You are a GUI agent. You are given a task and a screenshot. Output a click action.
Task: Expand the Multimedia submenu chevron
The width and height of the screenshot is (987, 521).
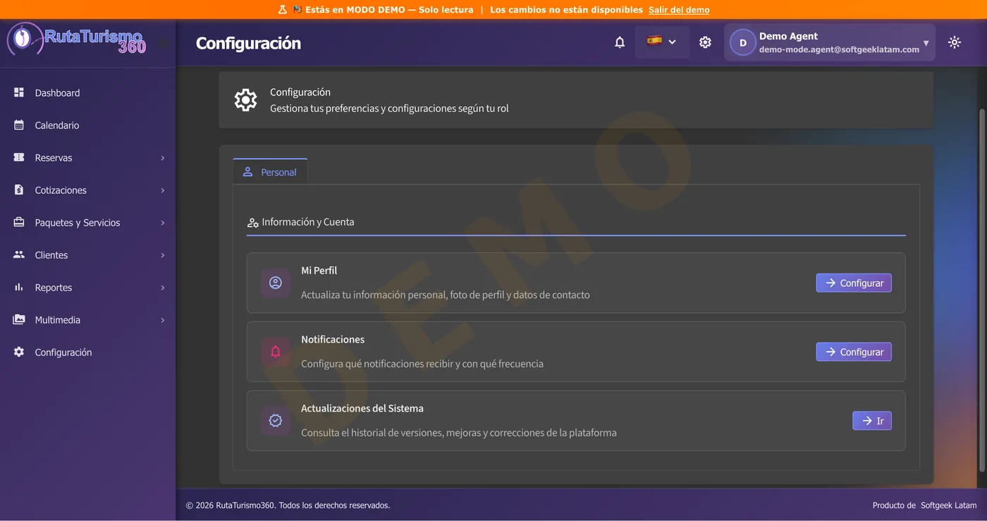point(162,320)
